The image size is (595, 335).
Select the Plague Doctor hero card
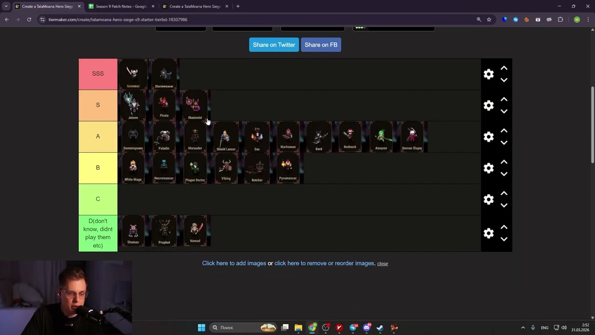(x=195, y=168)
